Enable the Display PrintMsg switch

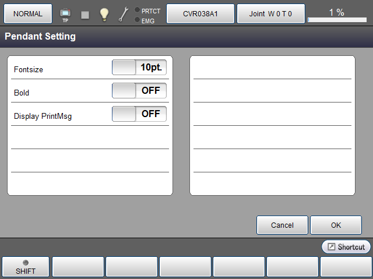139,114
